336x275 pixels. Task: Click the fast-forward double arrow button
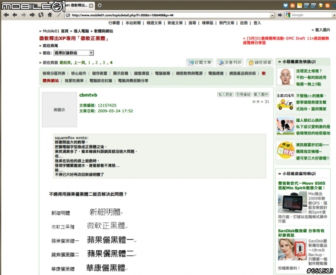coord(32,15)
